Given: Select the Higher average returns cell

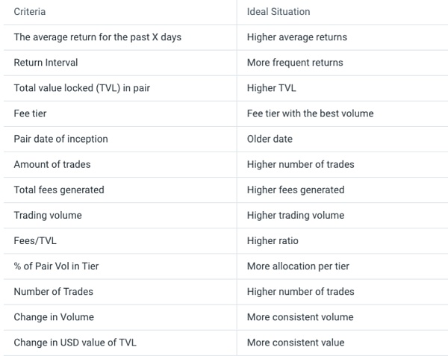Looking at the screenshot, I should tap(297, 37).
